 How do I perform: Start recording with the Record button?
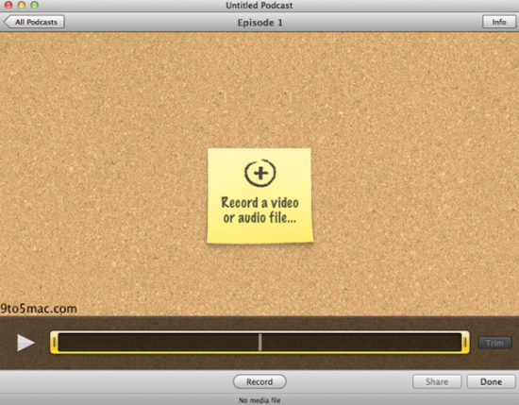[x=259, y=381]
